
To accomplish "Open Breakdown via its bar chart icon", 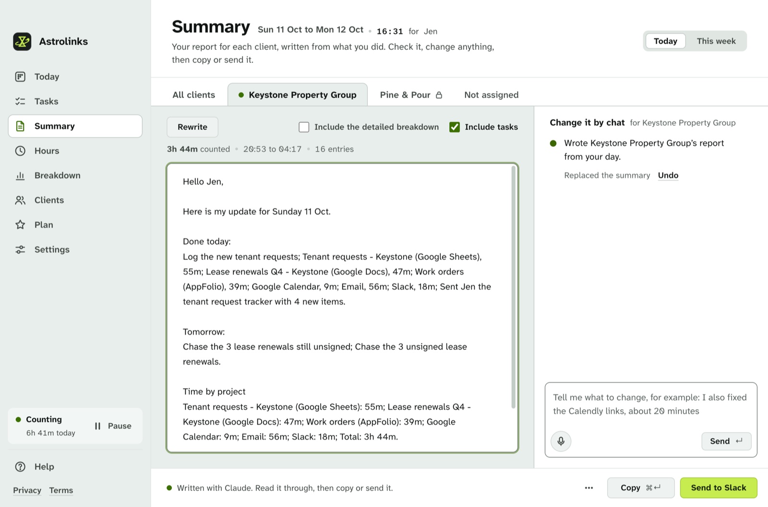I will tap(20, 176).
